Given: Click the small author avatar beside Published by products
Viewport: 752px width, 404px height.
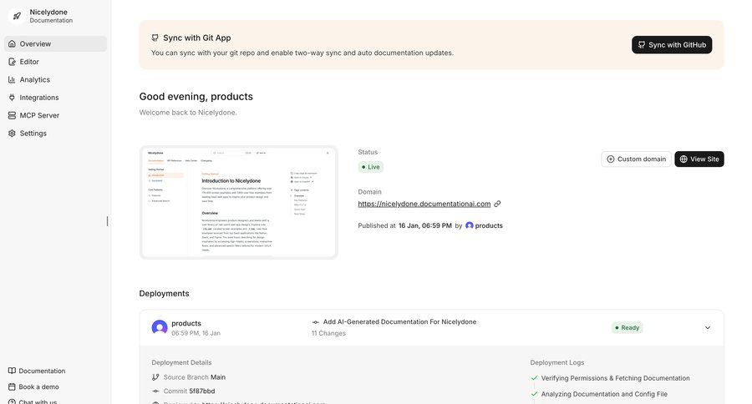Looking at the screenshot, I should click(x=470, y=225).
